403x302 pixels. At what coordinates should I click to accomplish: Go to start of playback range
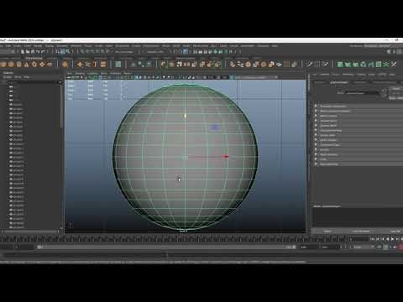(x=373, y=239)
